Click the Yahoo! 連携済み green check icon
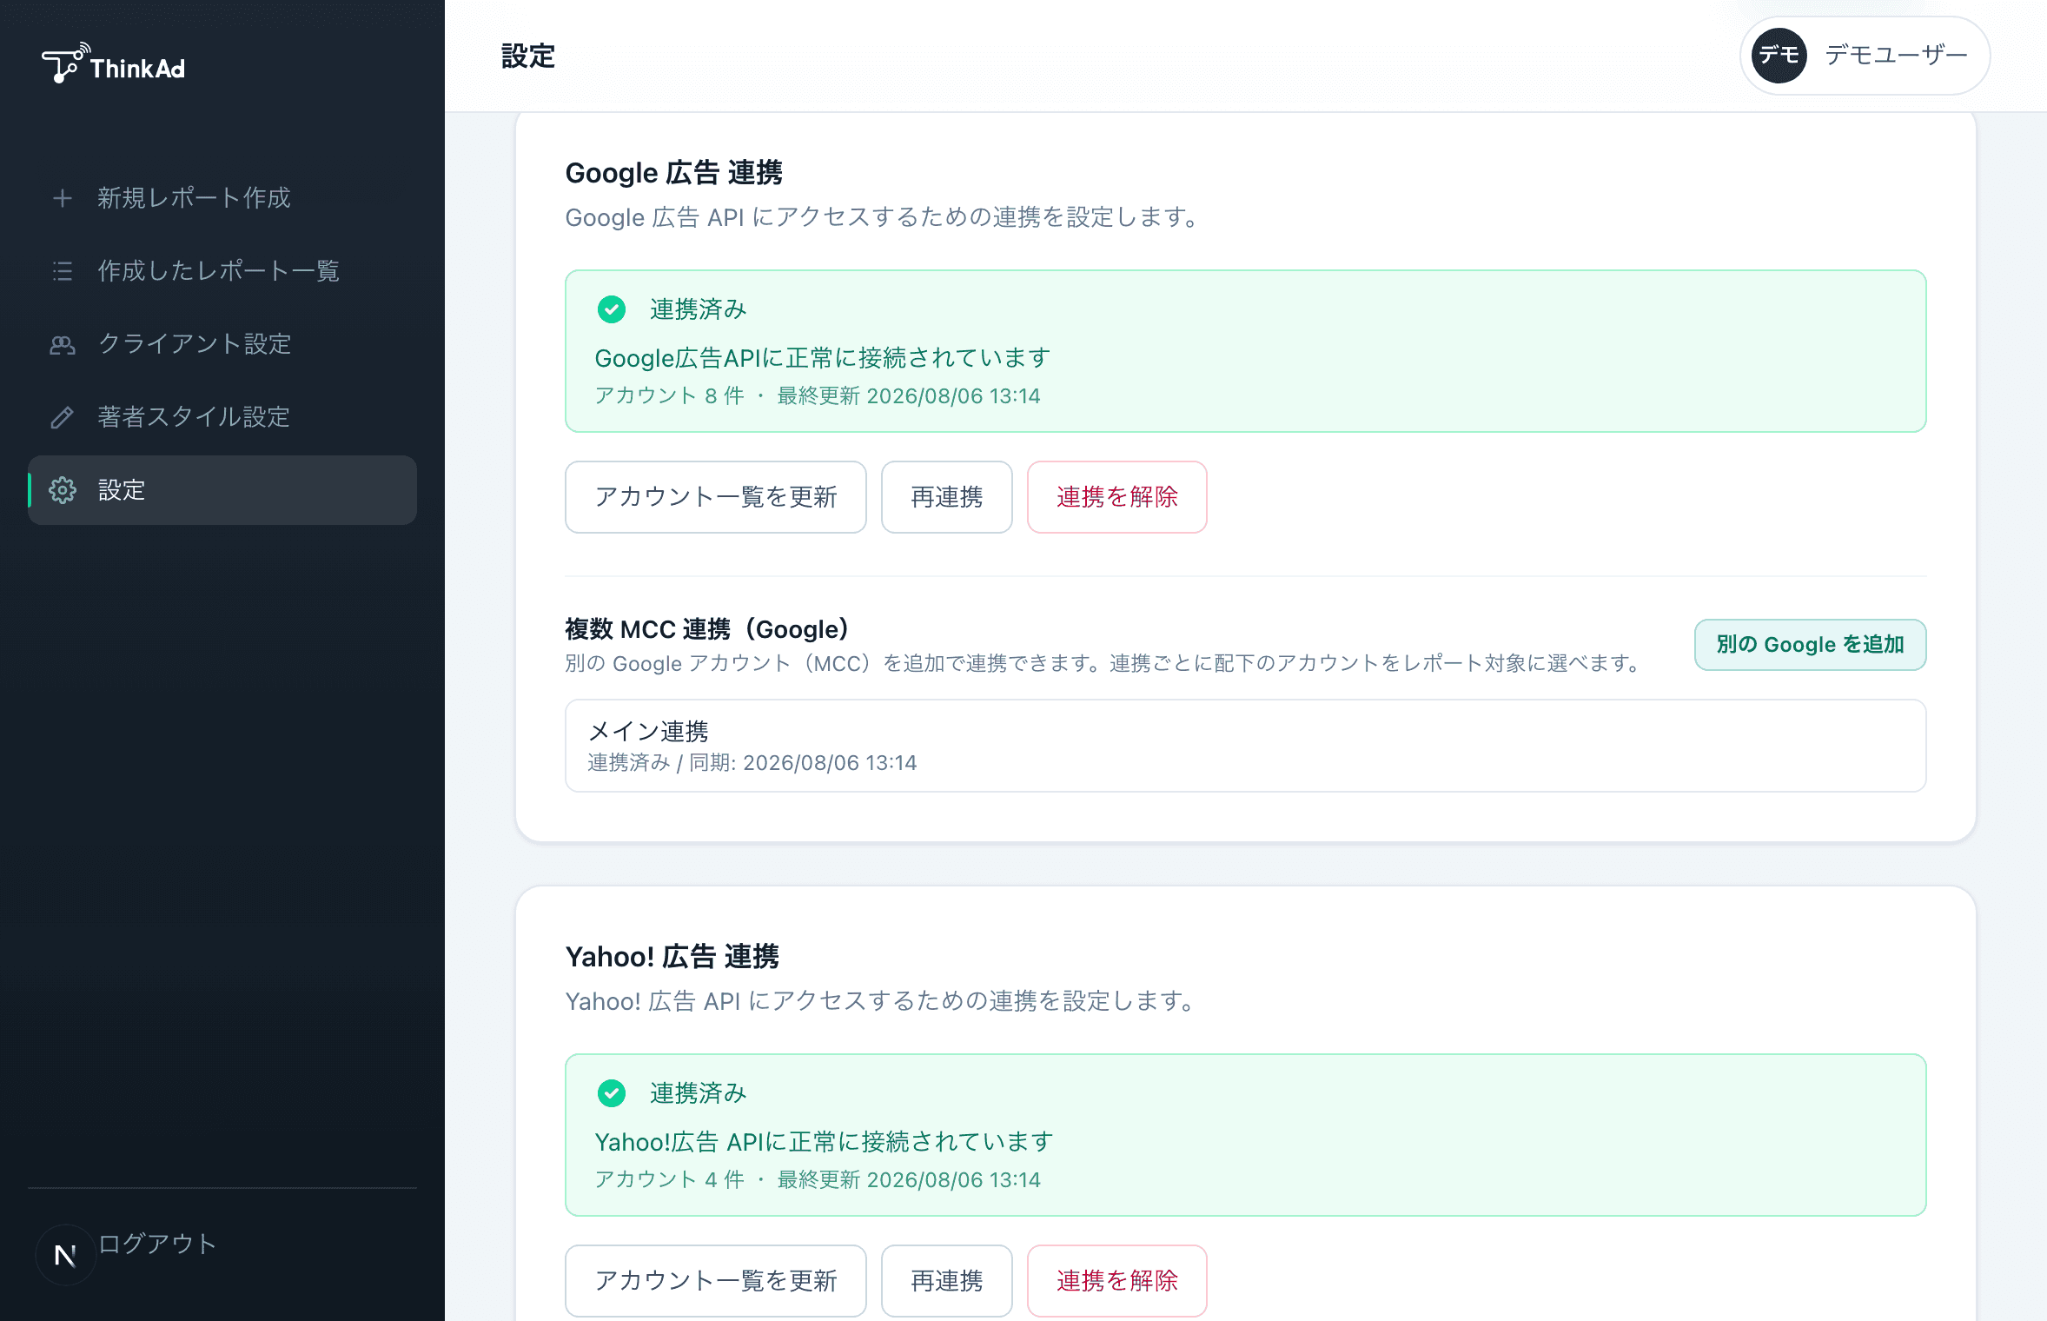The height and width of the screenshot is (1321, 2047). pos(612,1093)
